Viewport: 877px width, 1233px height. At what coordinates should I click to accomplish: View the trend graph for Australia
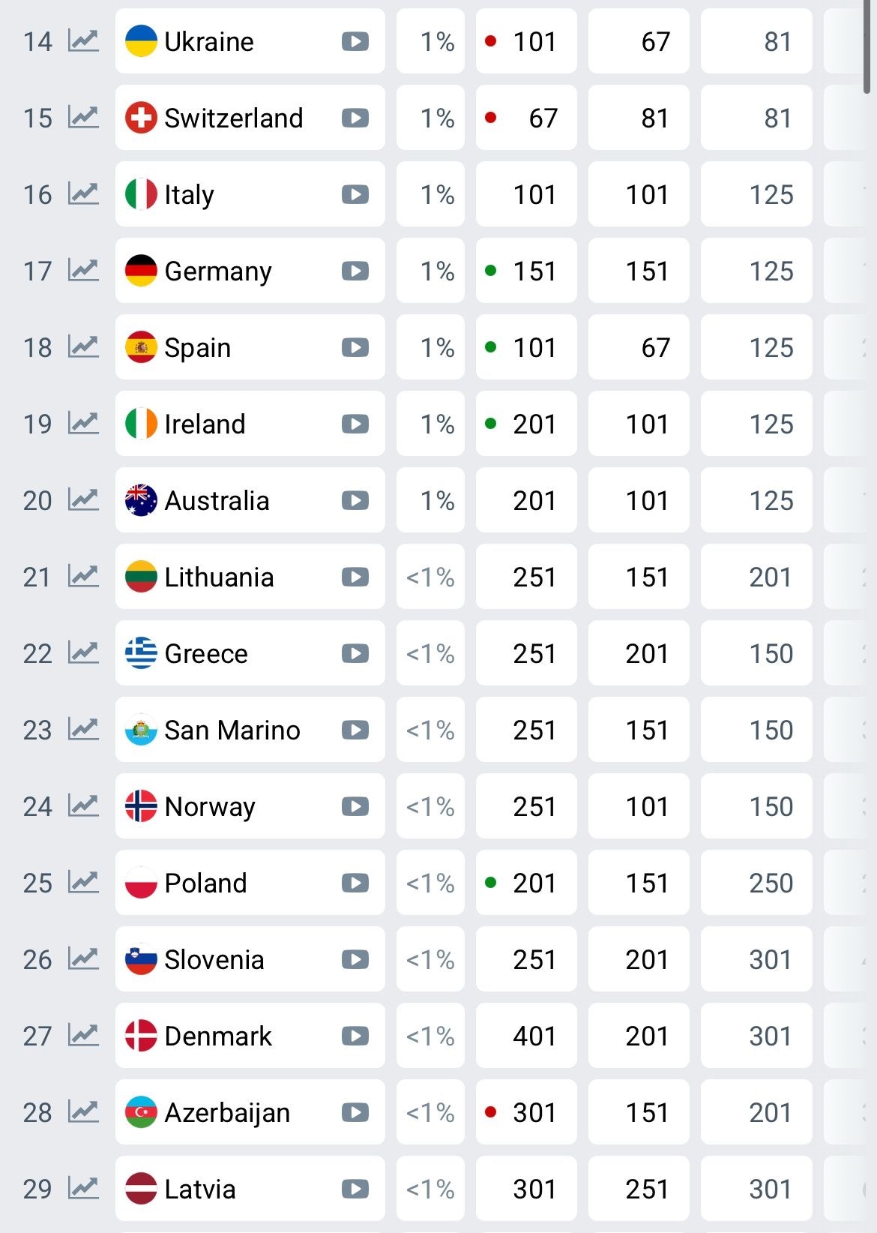pos(83,499)
